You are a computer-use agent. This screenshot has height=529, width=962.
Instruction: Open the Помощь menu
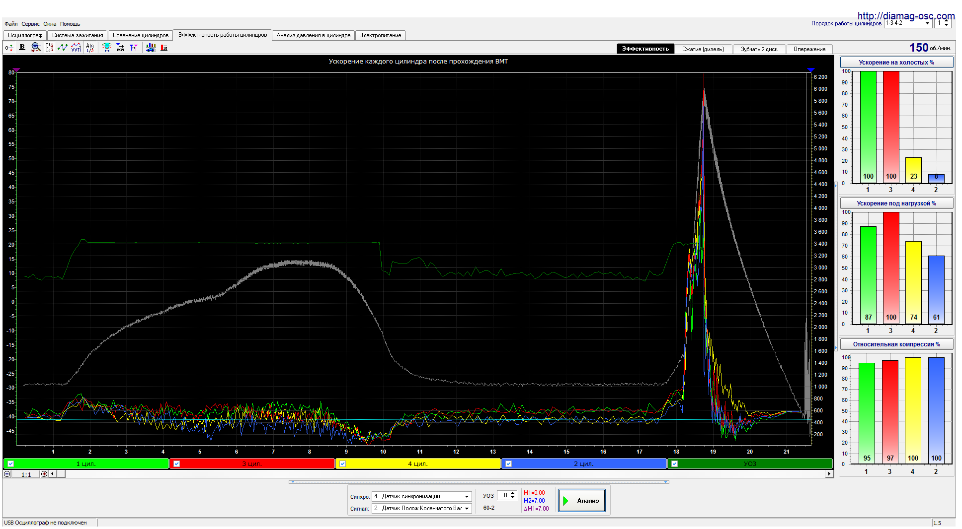pyautogui.click(x=70, y=24)
